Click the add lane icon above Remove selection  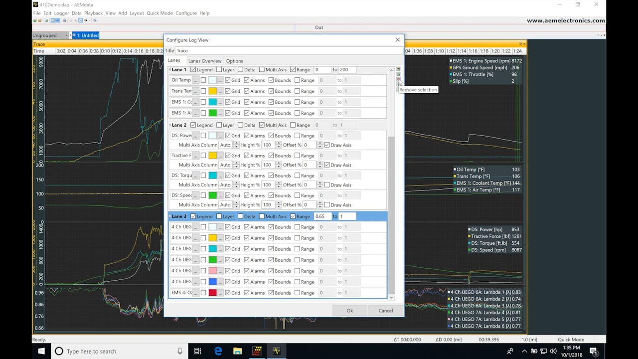(x=398, y=74)
